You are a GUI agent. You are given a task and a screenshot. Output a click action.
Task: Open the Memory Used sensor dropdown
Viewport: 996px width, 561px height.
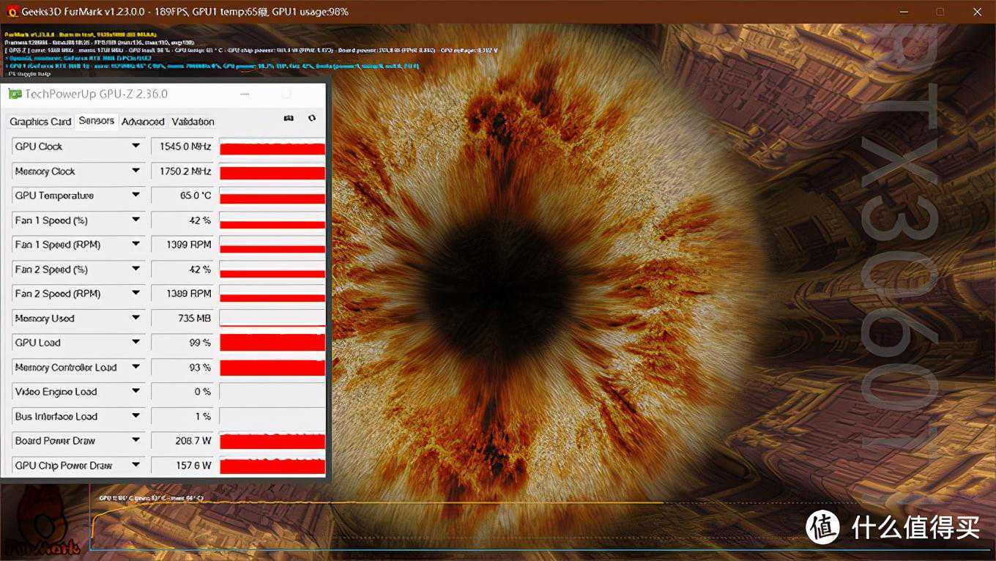[135, 318]
